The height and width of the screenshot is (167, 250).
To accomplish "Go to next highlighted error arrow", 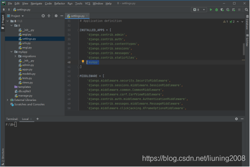I will 242,22.
